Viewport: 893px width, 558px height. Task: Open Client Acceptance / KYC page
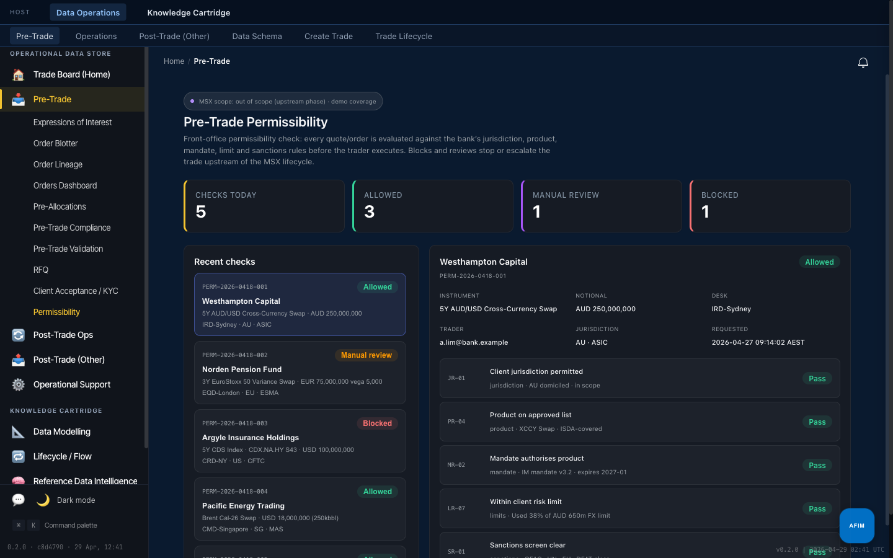pyautogui.click(x=76, y=291)
